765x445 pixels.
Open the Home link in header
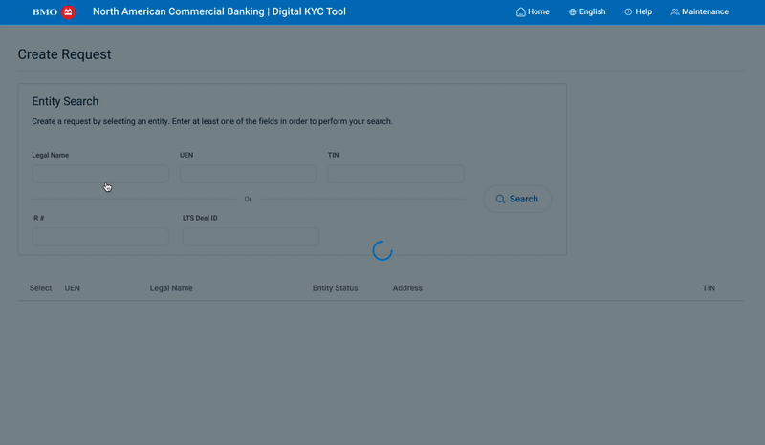pyautogui.click(x=533, y=11)
